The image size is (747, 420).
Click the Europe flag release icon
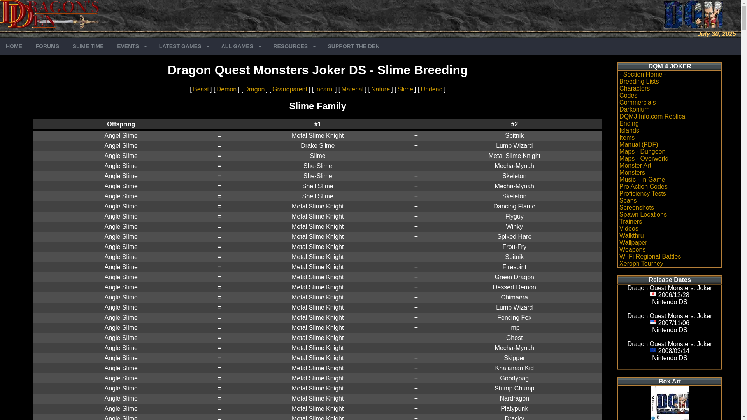click(x=653, y=350)
